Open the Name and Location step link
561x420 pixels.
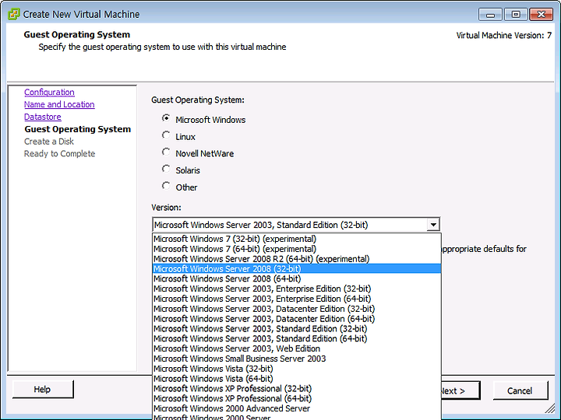coord(59,104)
